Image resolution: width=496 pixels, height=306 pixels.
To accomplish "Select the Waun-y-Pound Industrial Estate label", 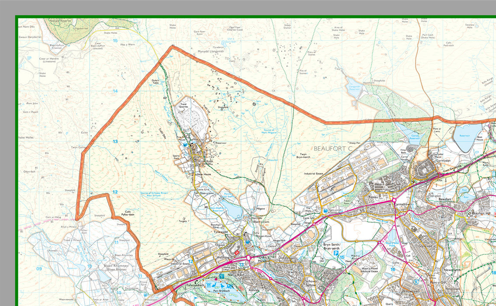I will tap(370, 270).
